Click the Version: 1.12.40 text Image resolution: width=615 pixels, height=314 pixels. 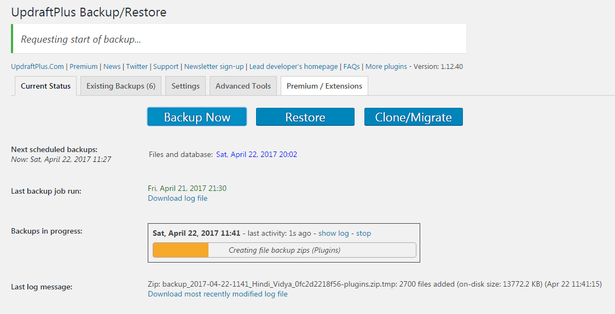(x=438, y=67)
